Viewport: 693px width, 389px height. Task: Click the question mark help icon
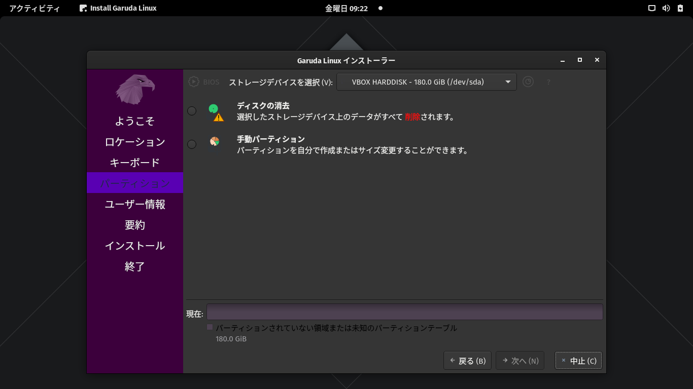[548, 82]
